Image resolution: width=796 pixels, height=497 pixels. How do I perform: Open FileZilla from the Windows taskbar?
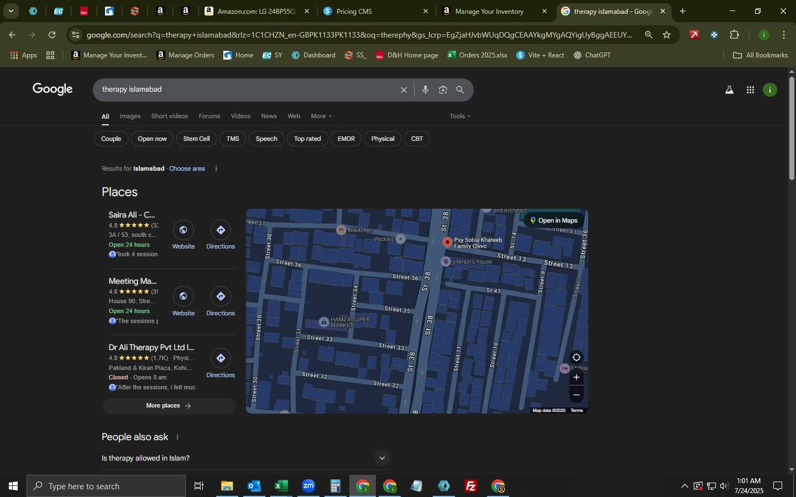471,486
